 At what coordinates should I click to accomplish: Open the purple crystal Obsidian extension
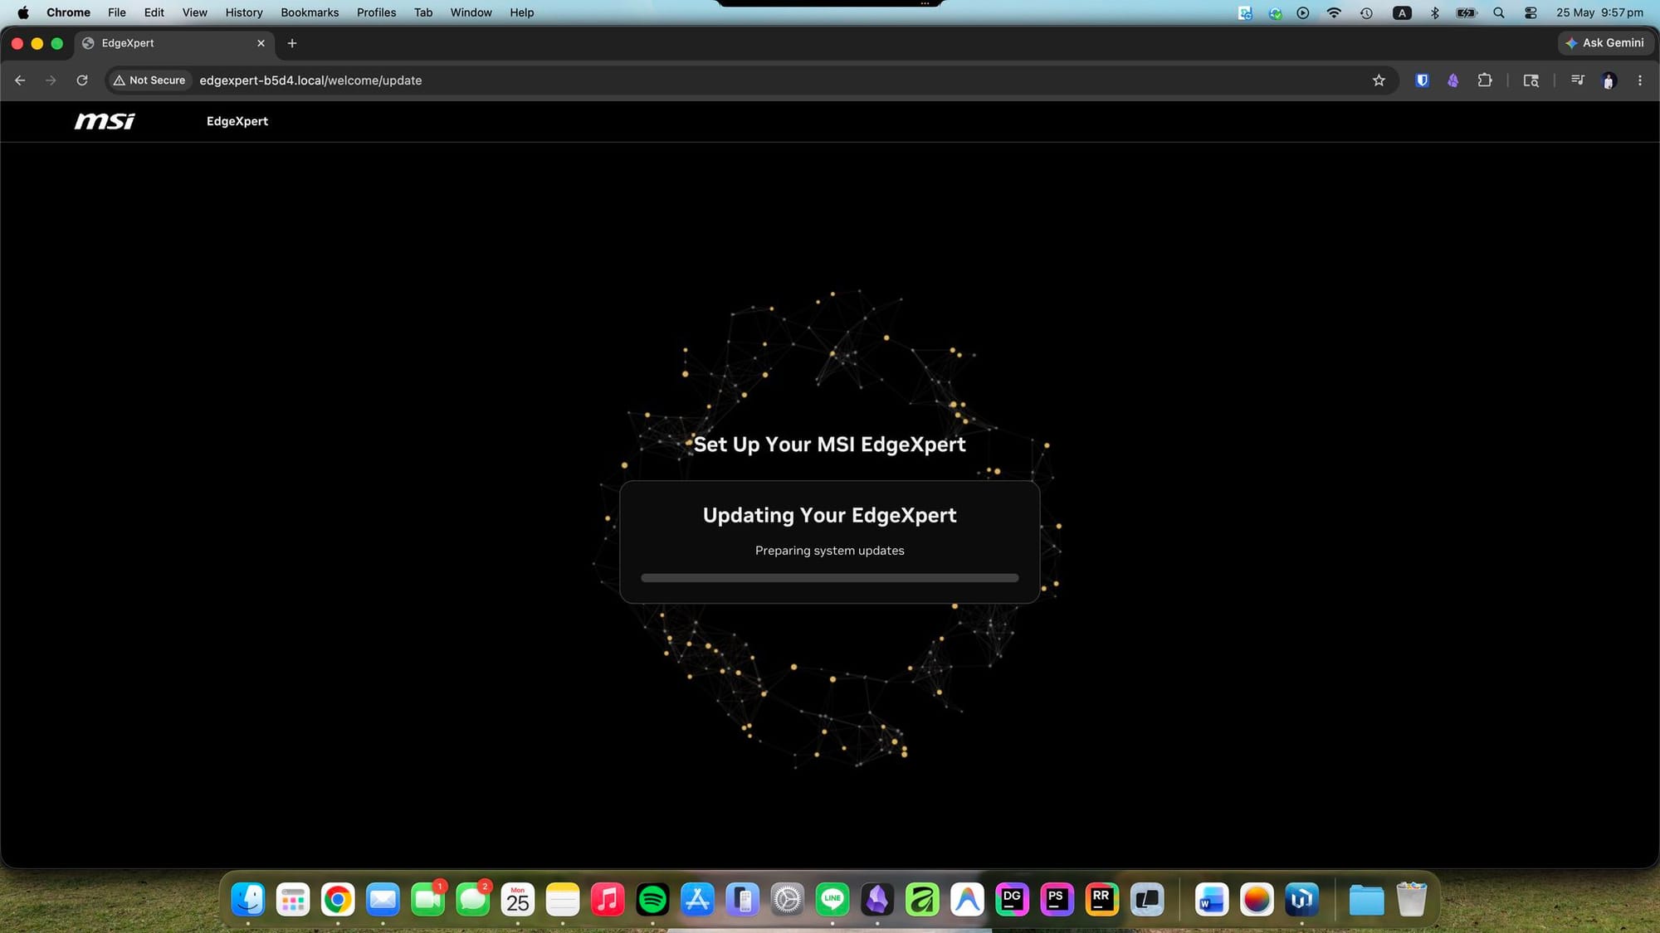(1452, 80)
